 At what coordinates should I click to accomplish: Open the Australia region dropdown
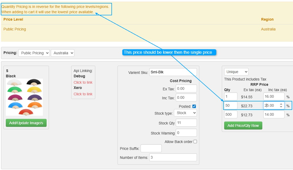pyautogui.click(x=62, y=53)
